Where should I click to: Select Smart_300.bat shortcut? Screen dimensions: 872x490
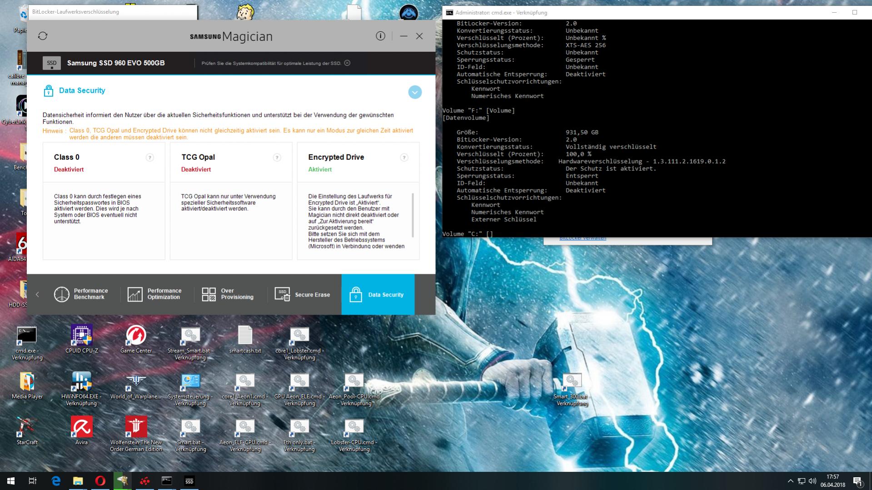572,389
